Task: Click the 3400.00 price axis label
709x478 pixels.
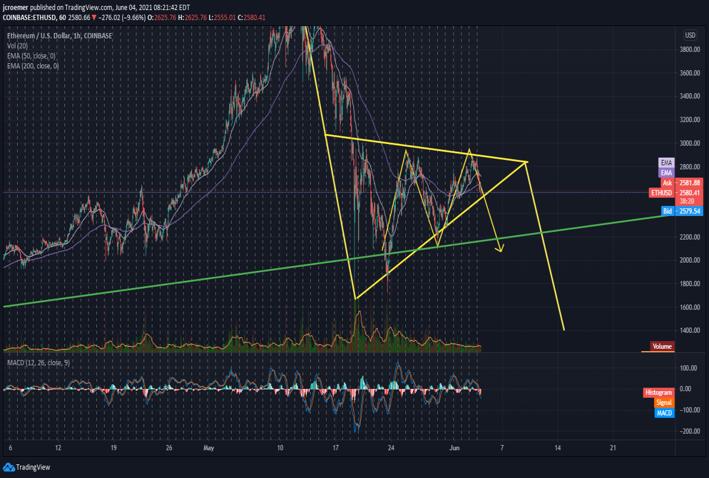Action: click(x=690, y=96)
